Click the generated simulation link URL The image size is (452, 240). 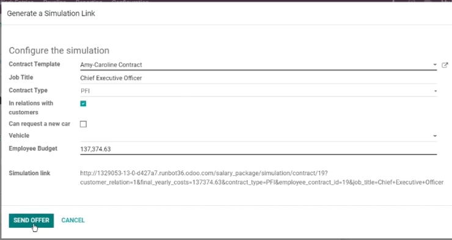[x=262, y=178]
